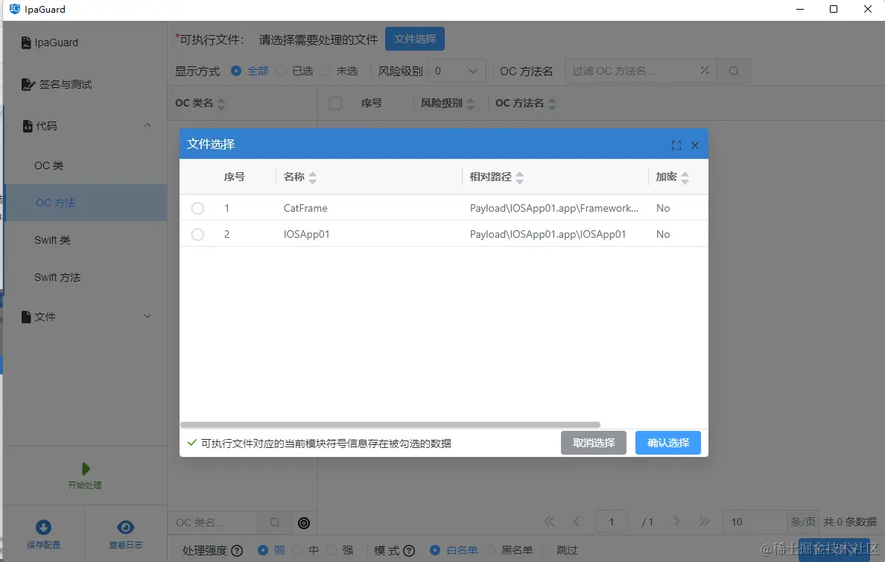Viewport: 885px width, 562px height.
Task: Click the page number input showing 1
Action: coord(612,522)
